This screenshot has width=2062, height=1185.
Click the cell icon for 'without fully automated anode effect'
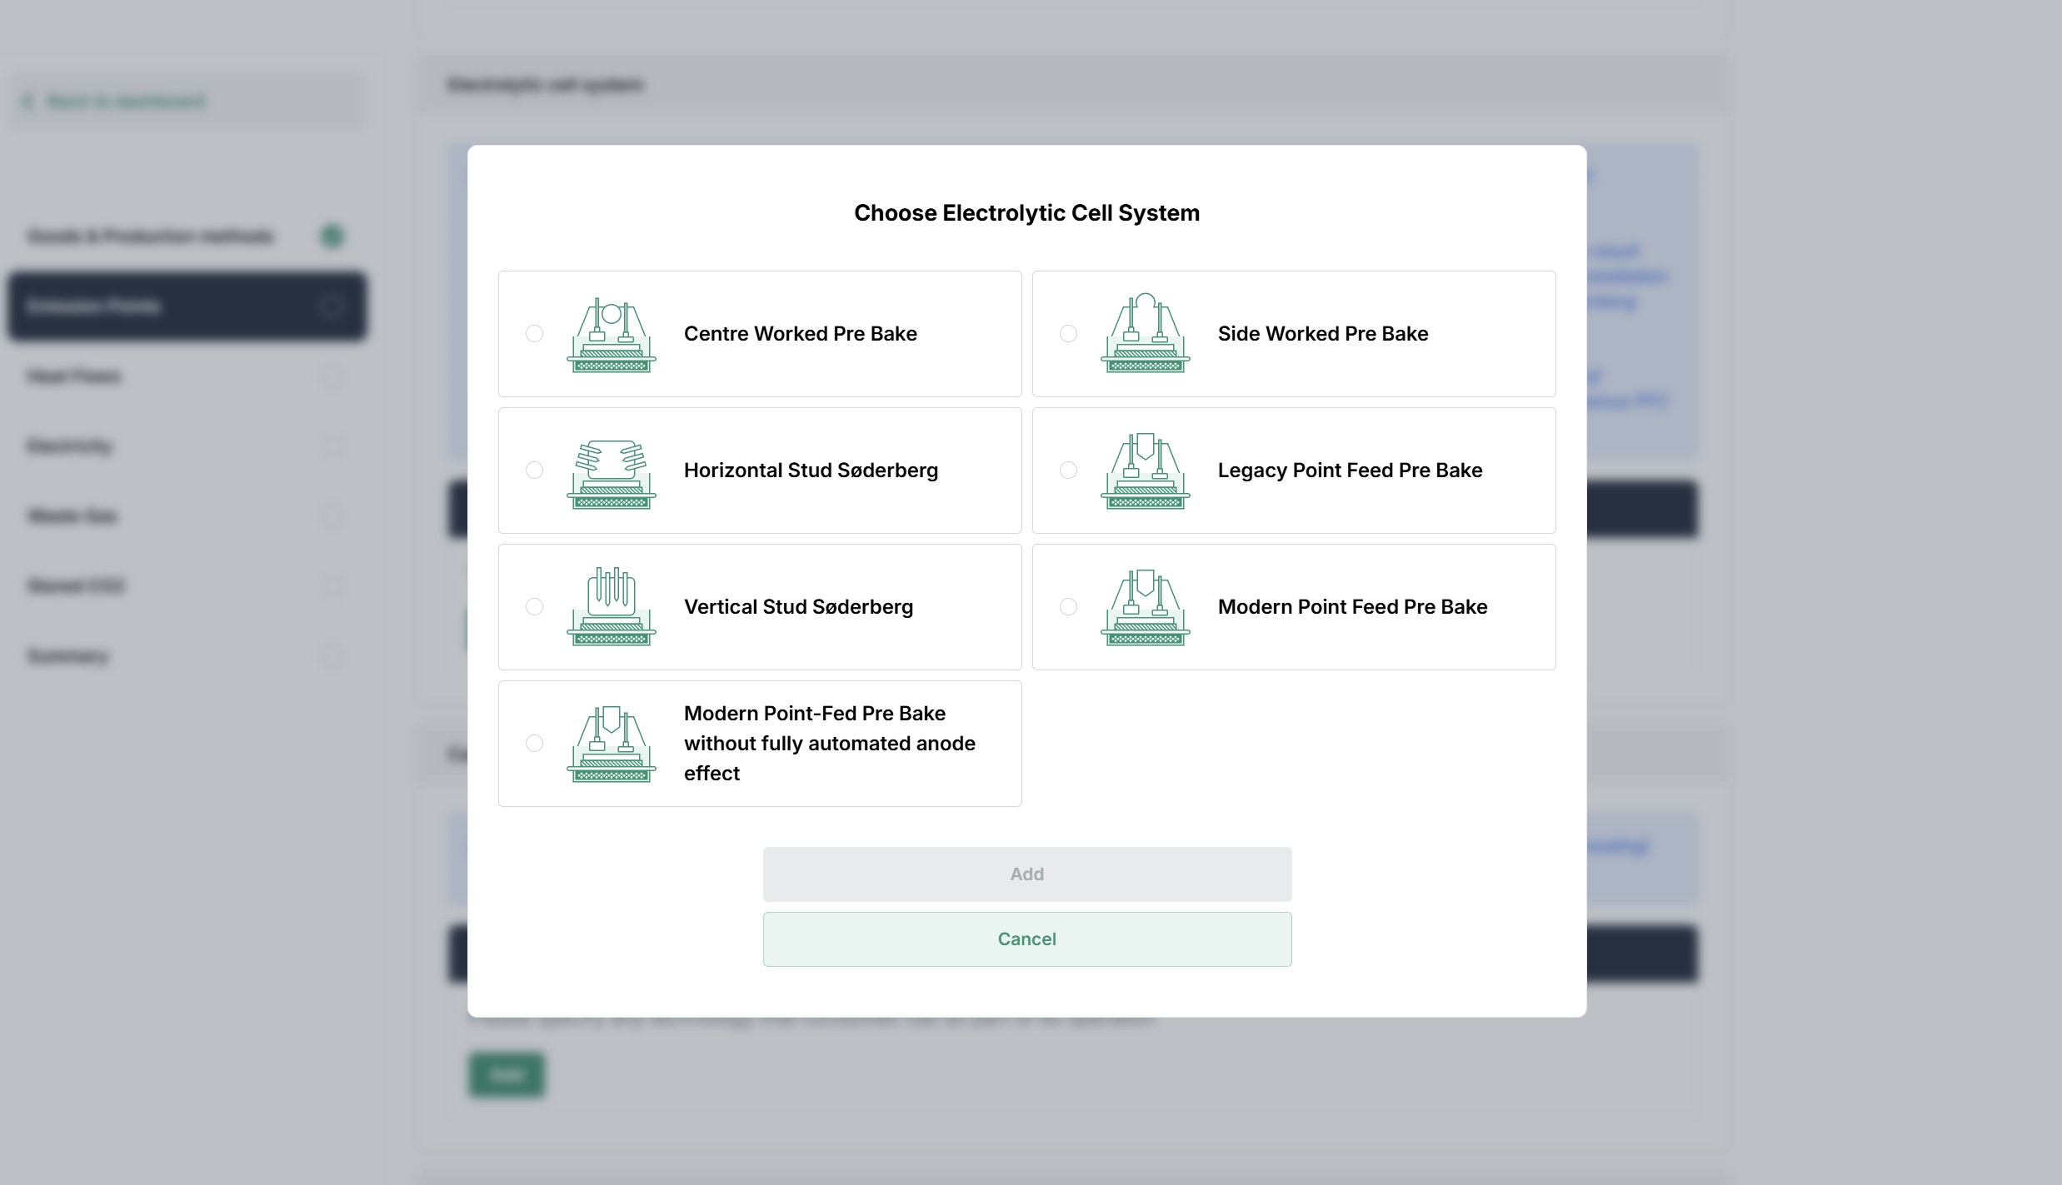[x=612, y=744]
